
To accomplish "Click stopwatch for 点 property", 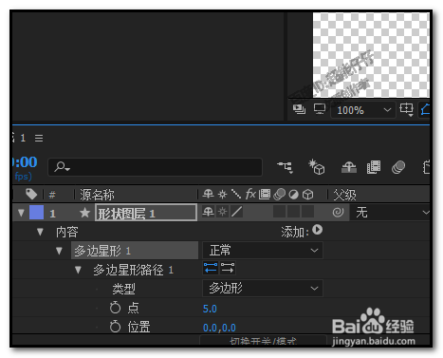I will (115, 308).
